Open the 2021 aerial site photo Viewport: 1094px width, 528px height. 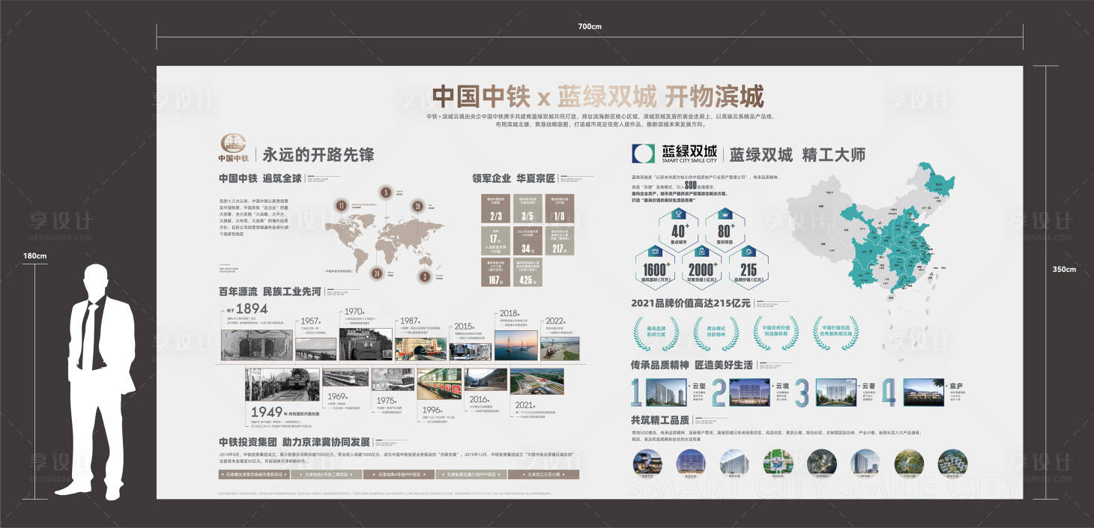(537, 382)
